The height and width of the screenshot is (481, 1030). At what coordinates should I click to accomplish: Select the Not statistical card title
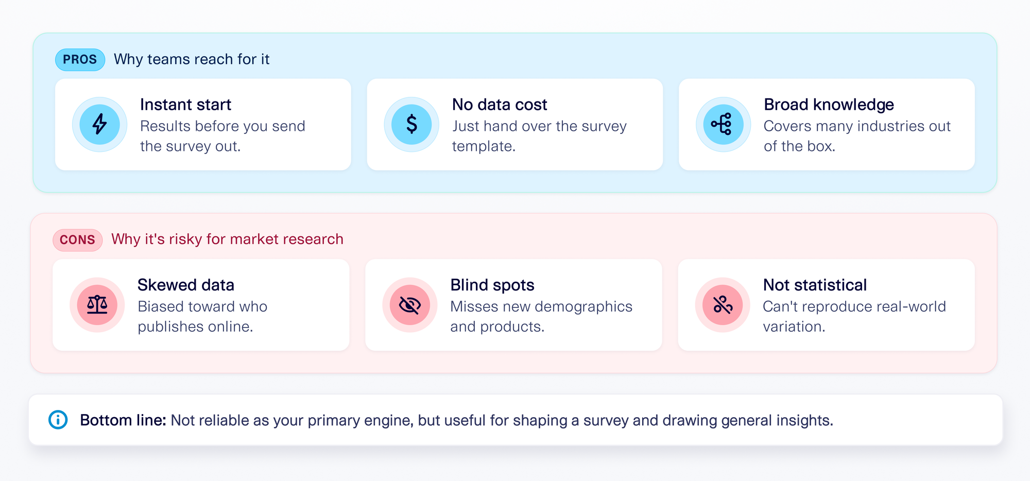(815, 285)
